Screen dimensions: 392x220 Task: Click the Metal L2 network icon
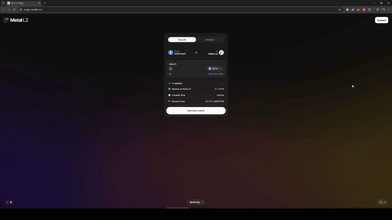click(221, 53)
